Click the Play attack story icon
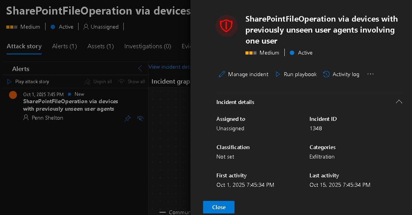Screen dimensions: 412x215 10,82
